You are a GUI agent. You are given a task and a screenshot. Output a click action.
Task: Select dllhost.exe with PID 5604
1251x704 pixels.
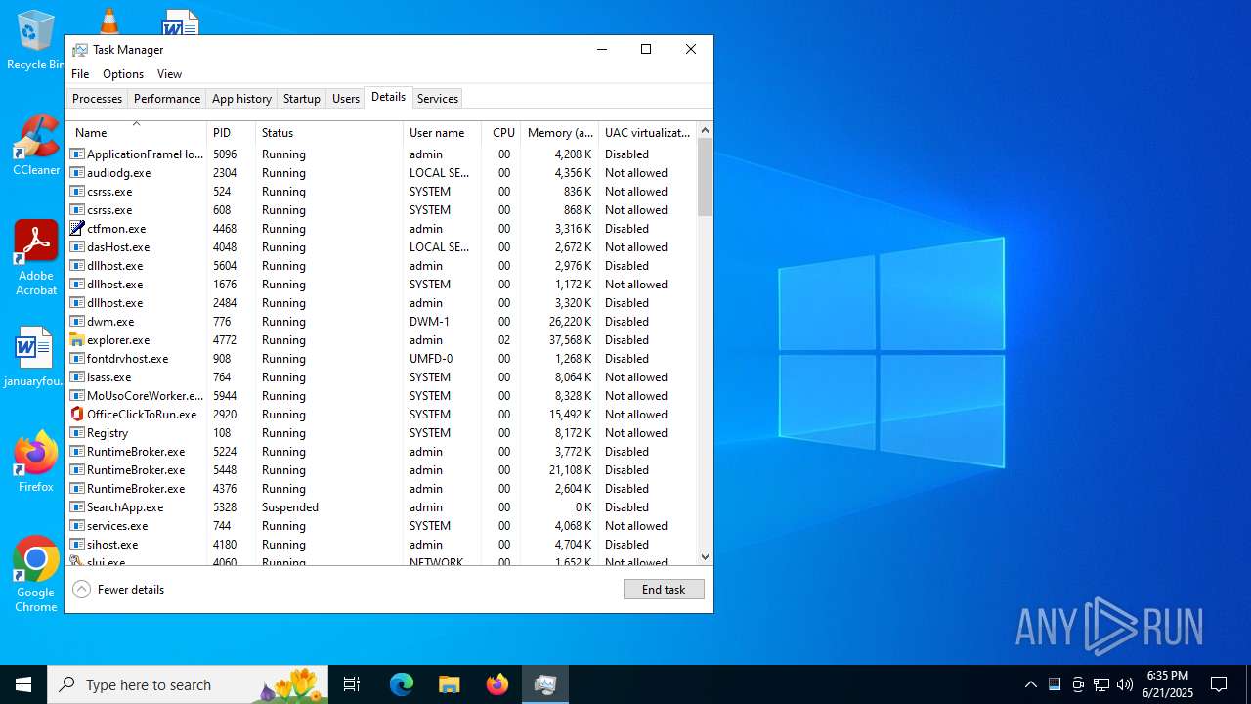point(381,266)
